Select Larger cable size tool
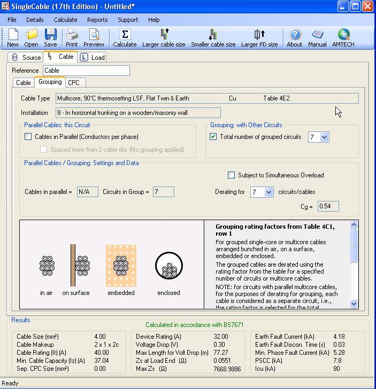376x389 pixels. pyautogui.click(x=164, y=37)
